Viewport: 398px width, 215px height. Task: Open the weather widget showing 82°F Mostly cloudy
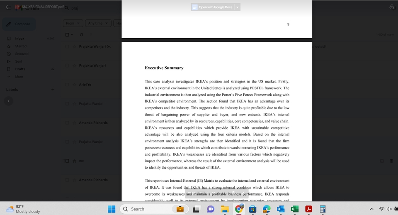point(23,209)
